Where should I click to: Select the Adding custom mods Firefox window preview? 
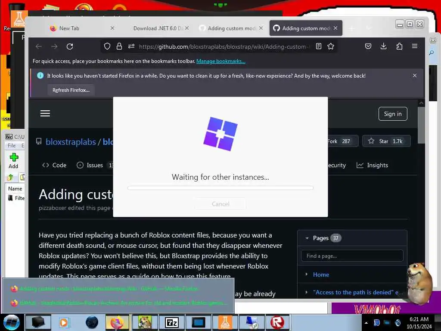coord(118,288)
